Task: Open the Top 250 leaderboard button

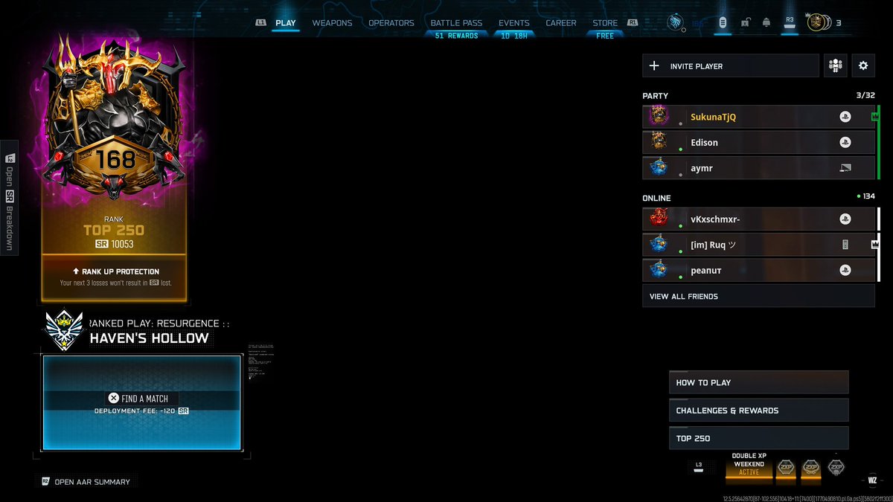Action: [759, 438]
